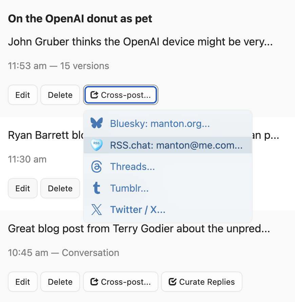This screenshot has height=302, width=295.
Task: Click the 11:53 am — 15 versions text
Action: (x=58, y=66)
